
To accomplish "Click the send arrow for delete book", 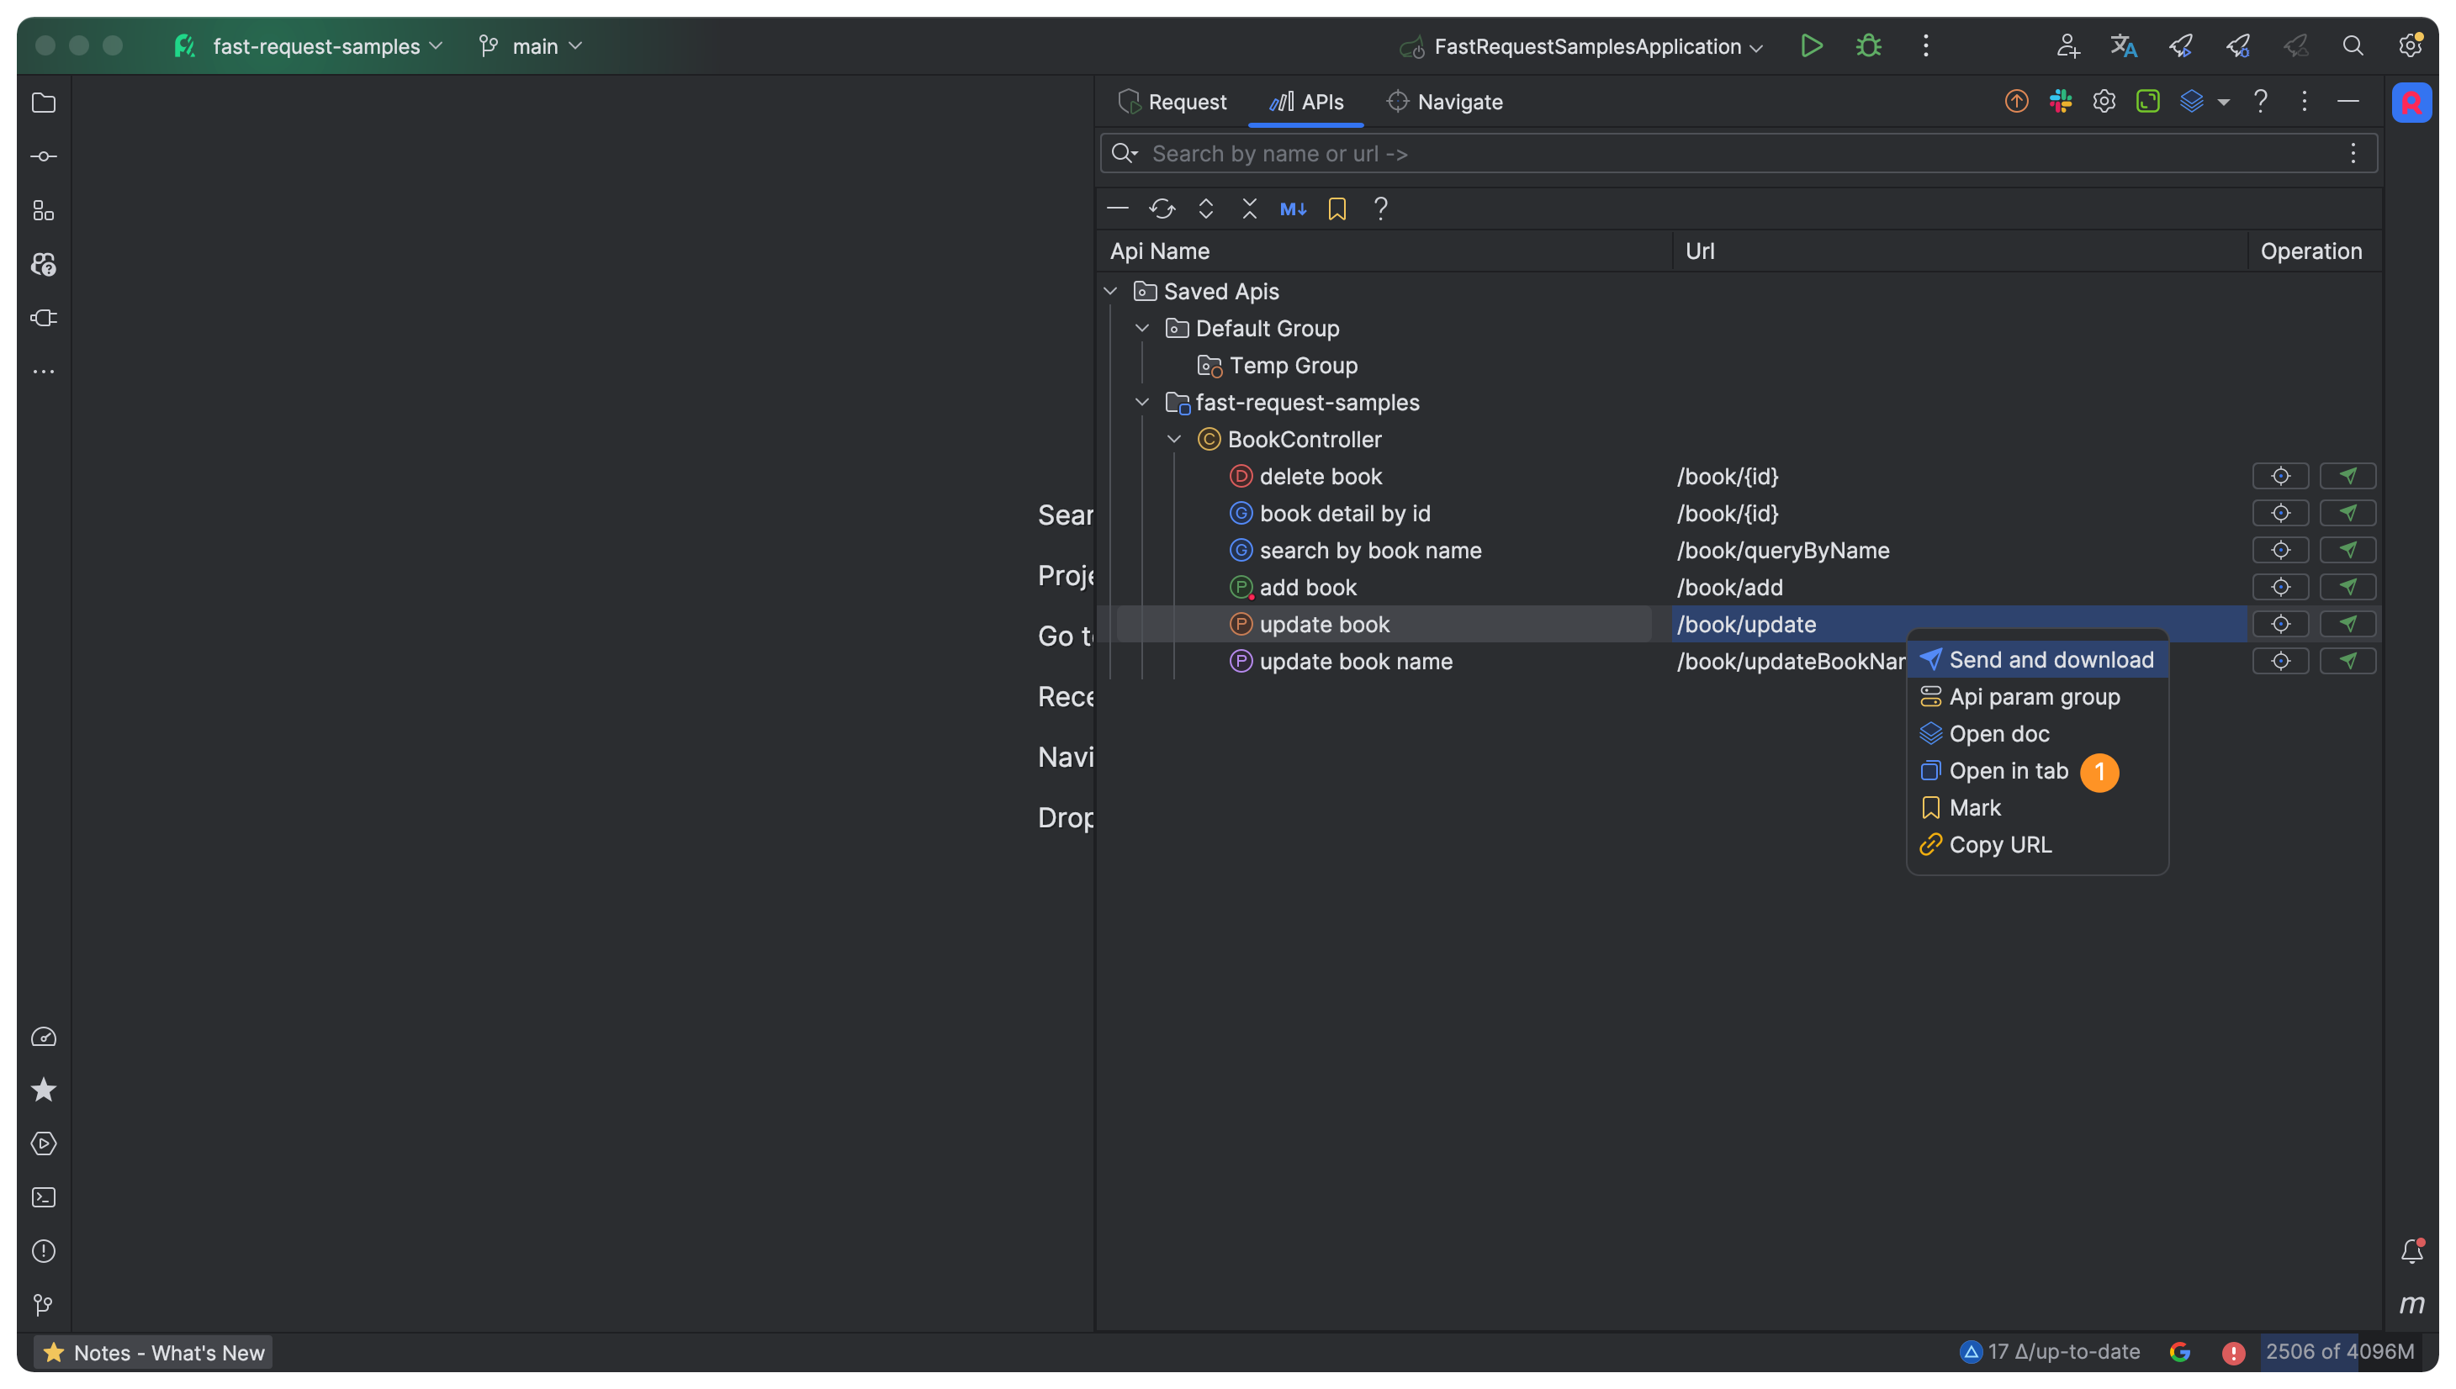I will click(2347, 476).
